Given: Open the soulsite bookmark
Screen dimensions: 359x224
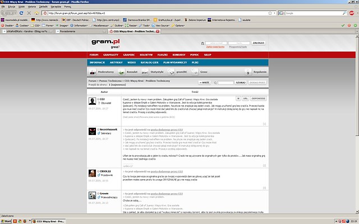Looking at the screenshot, I should tap(245, 20).
